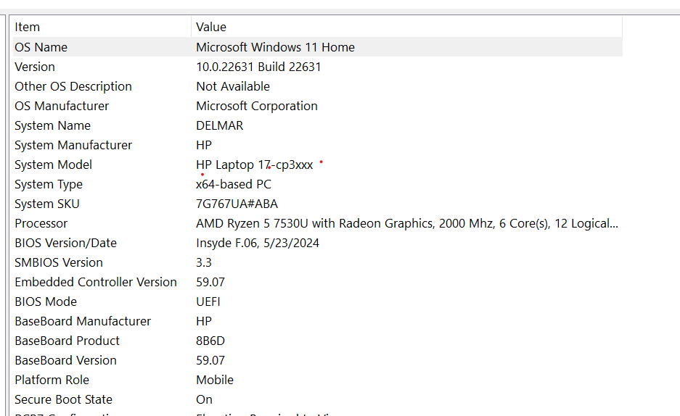
Task: Select the System Type row
Action: coord(317,184)
